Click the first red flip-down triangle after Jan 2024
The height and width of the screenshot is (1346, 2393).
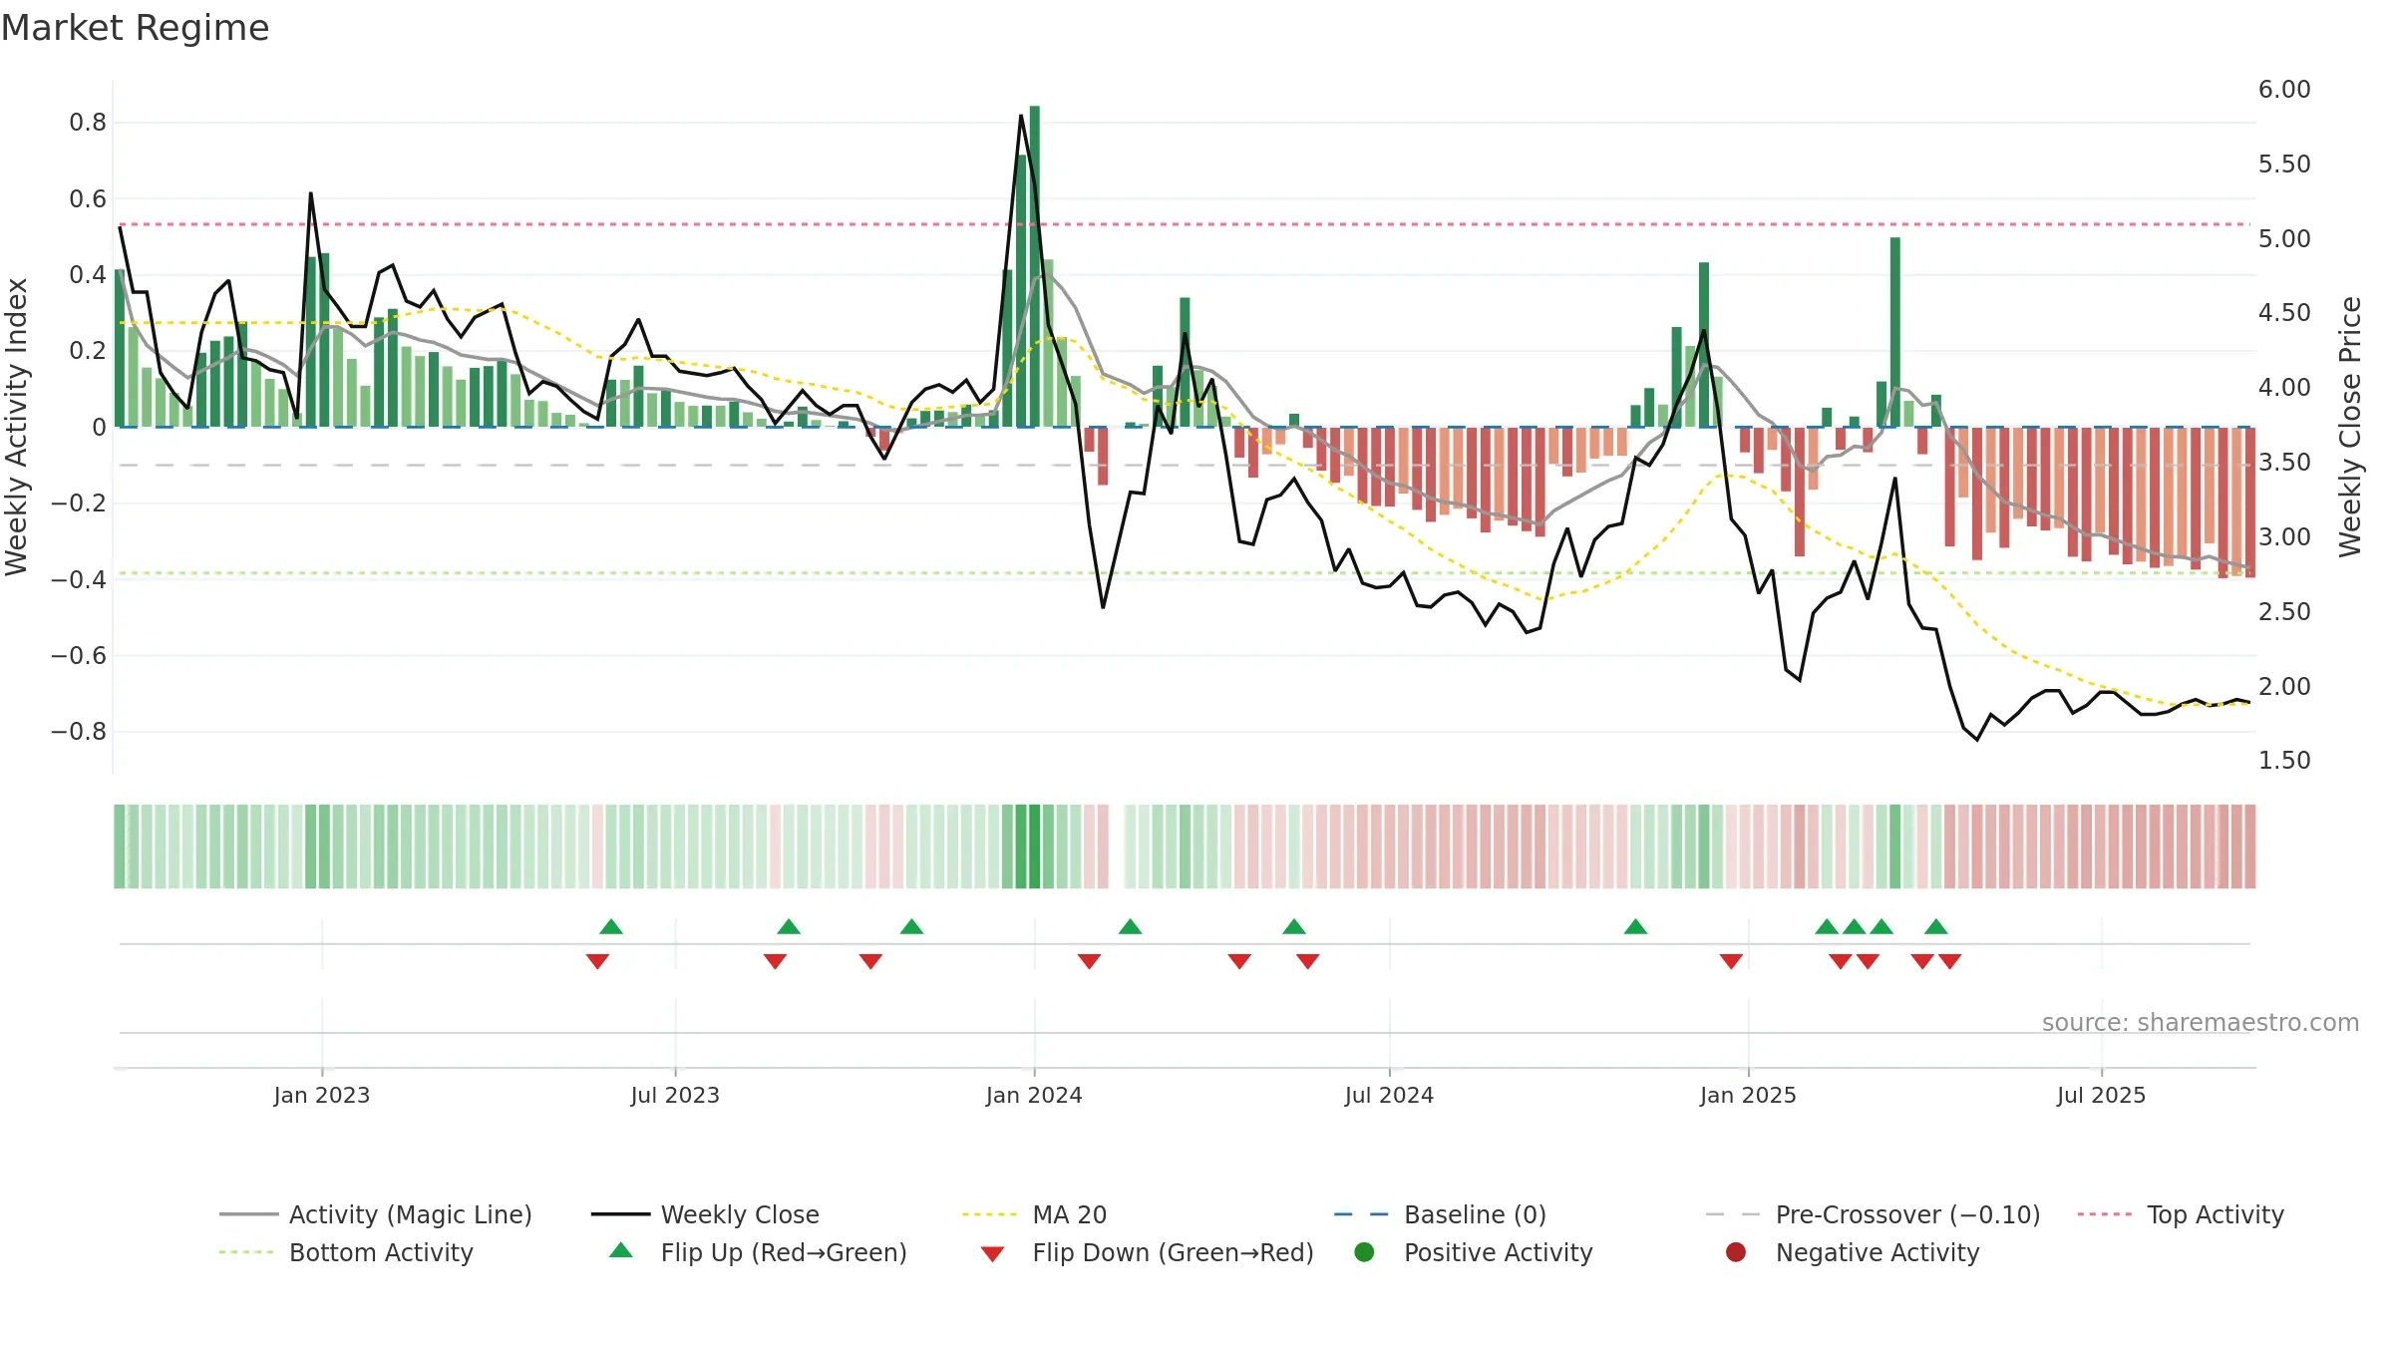(x=1089, y=961)
